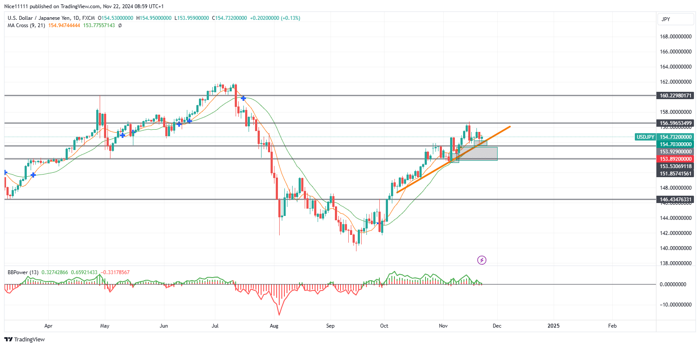Viewport: 700px width, 347px height.
Task: Select the BBPower (13) indicator label
Action: click(23, 272)
